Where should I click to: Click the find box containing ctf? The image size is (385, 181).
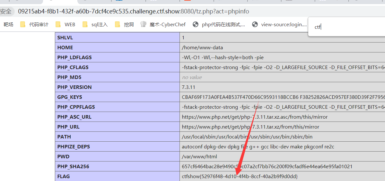(346, 27)
